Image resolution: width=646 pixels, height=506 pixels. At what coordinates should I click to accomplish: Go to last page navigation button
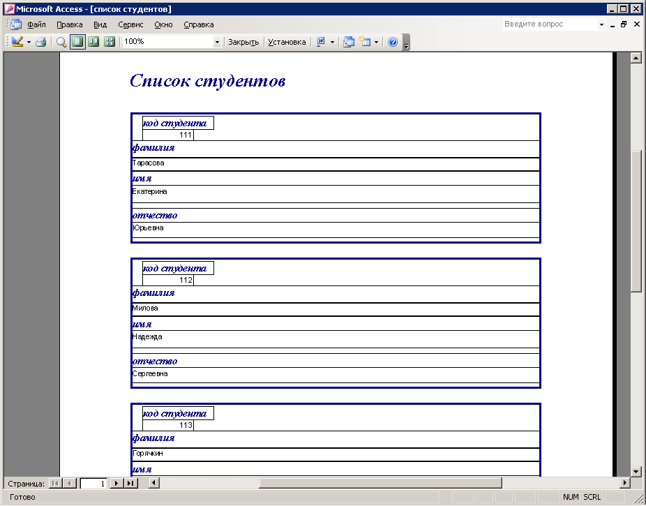[130, 484]
